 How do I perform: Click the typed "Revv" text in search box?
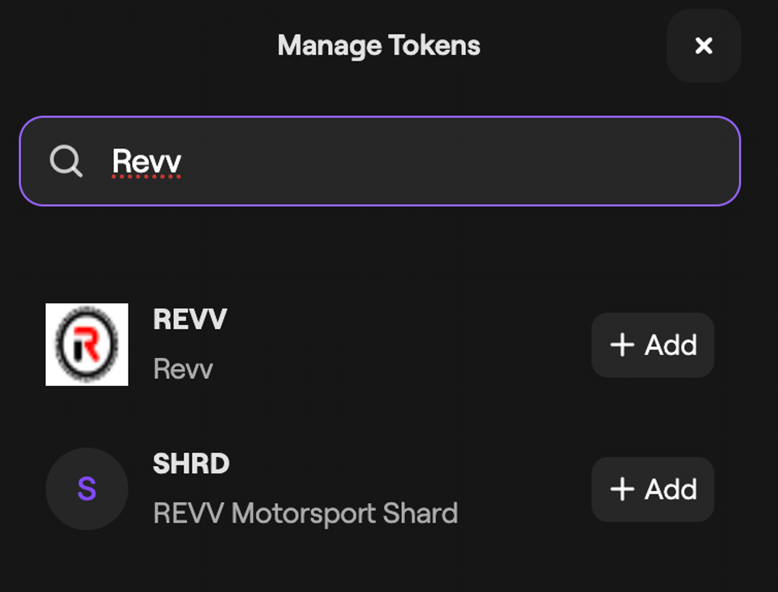coord(147,162)
